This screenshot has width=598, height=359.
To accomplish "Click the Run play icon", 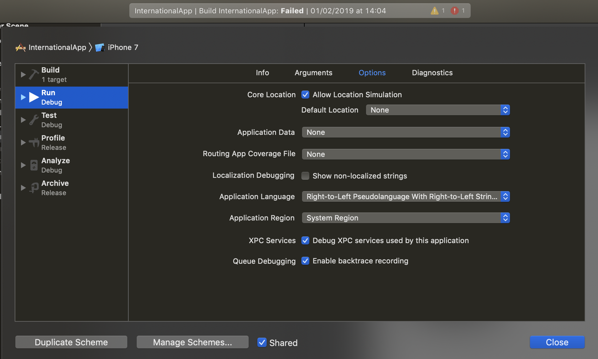I will [x=34, y=97].
